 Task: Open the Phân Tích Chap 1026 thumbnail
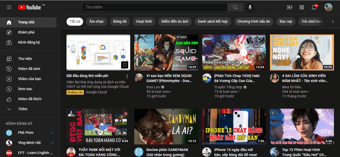tap(234, 52)
